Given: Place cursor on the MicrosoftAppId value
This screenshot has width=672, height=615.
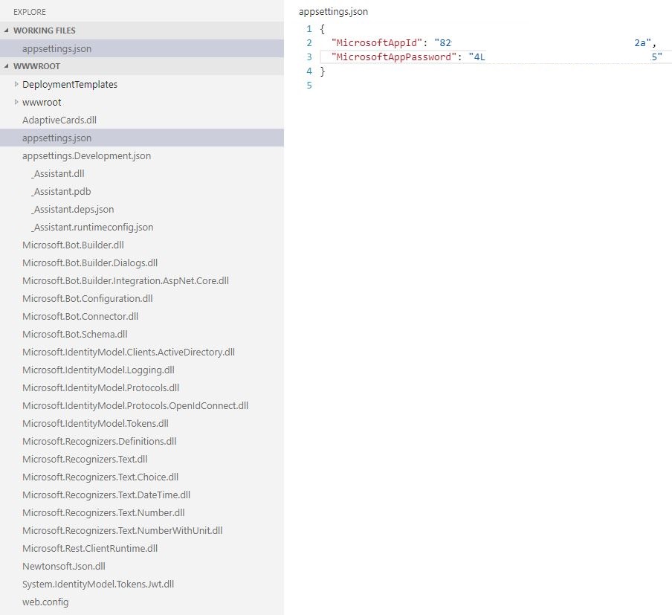Looking at the screenshot, I should pos(446,42).
